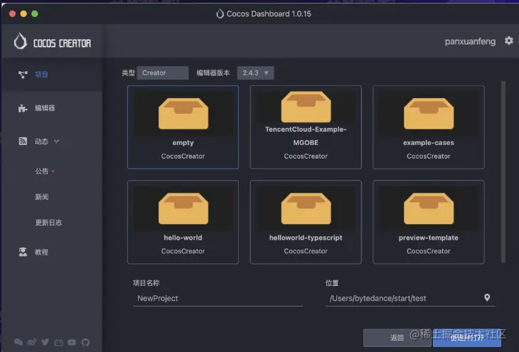Click the template list vertical scrollbar

(x=503, y=172)
